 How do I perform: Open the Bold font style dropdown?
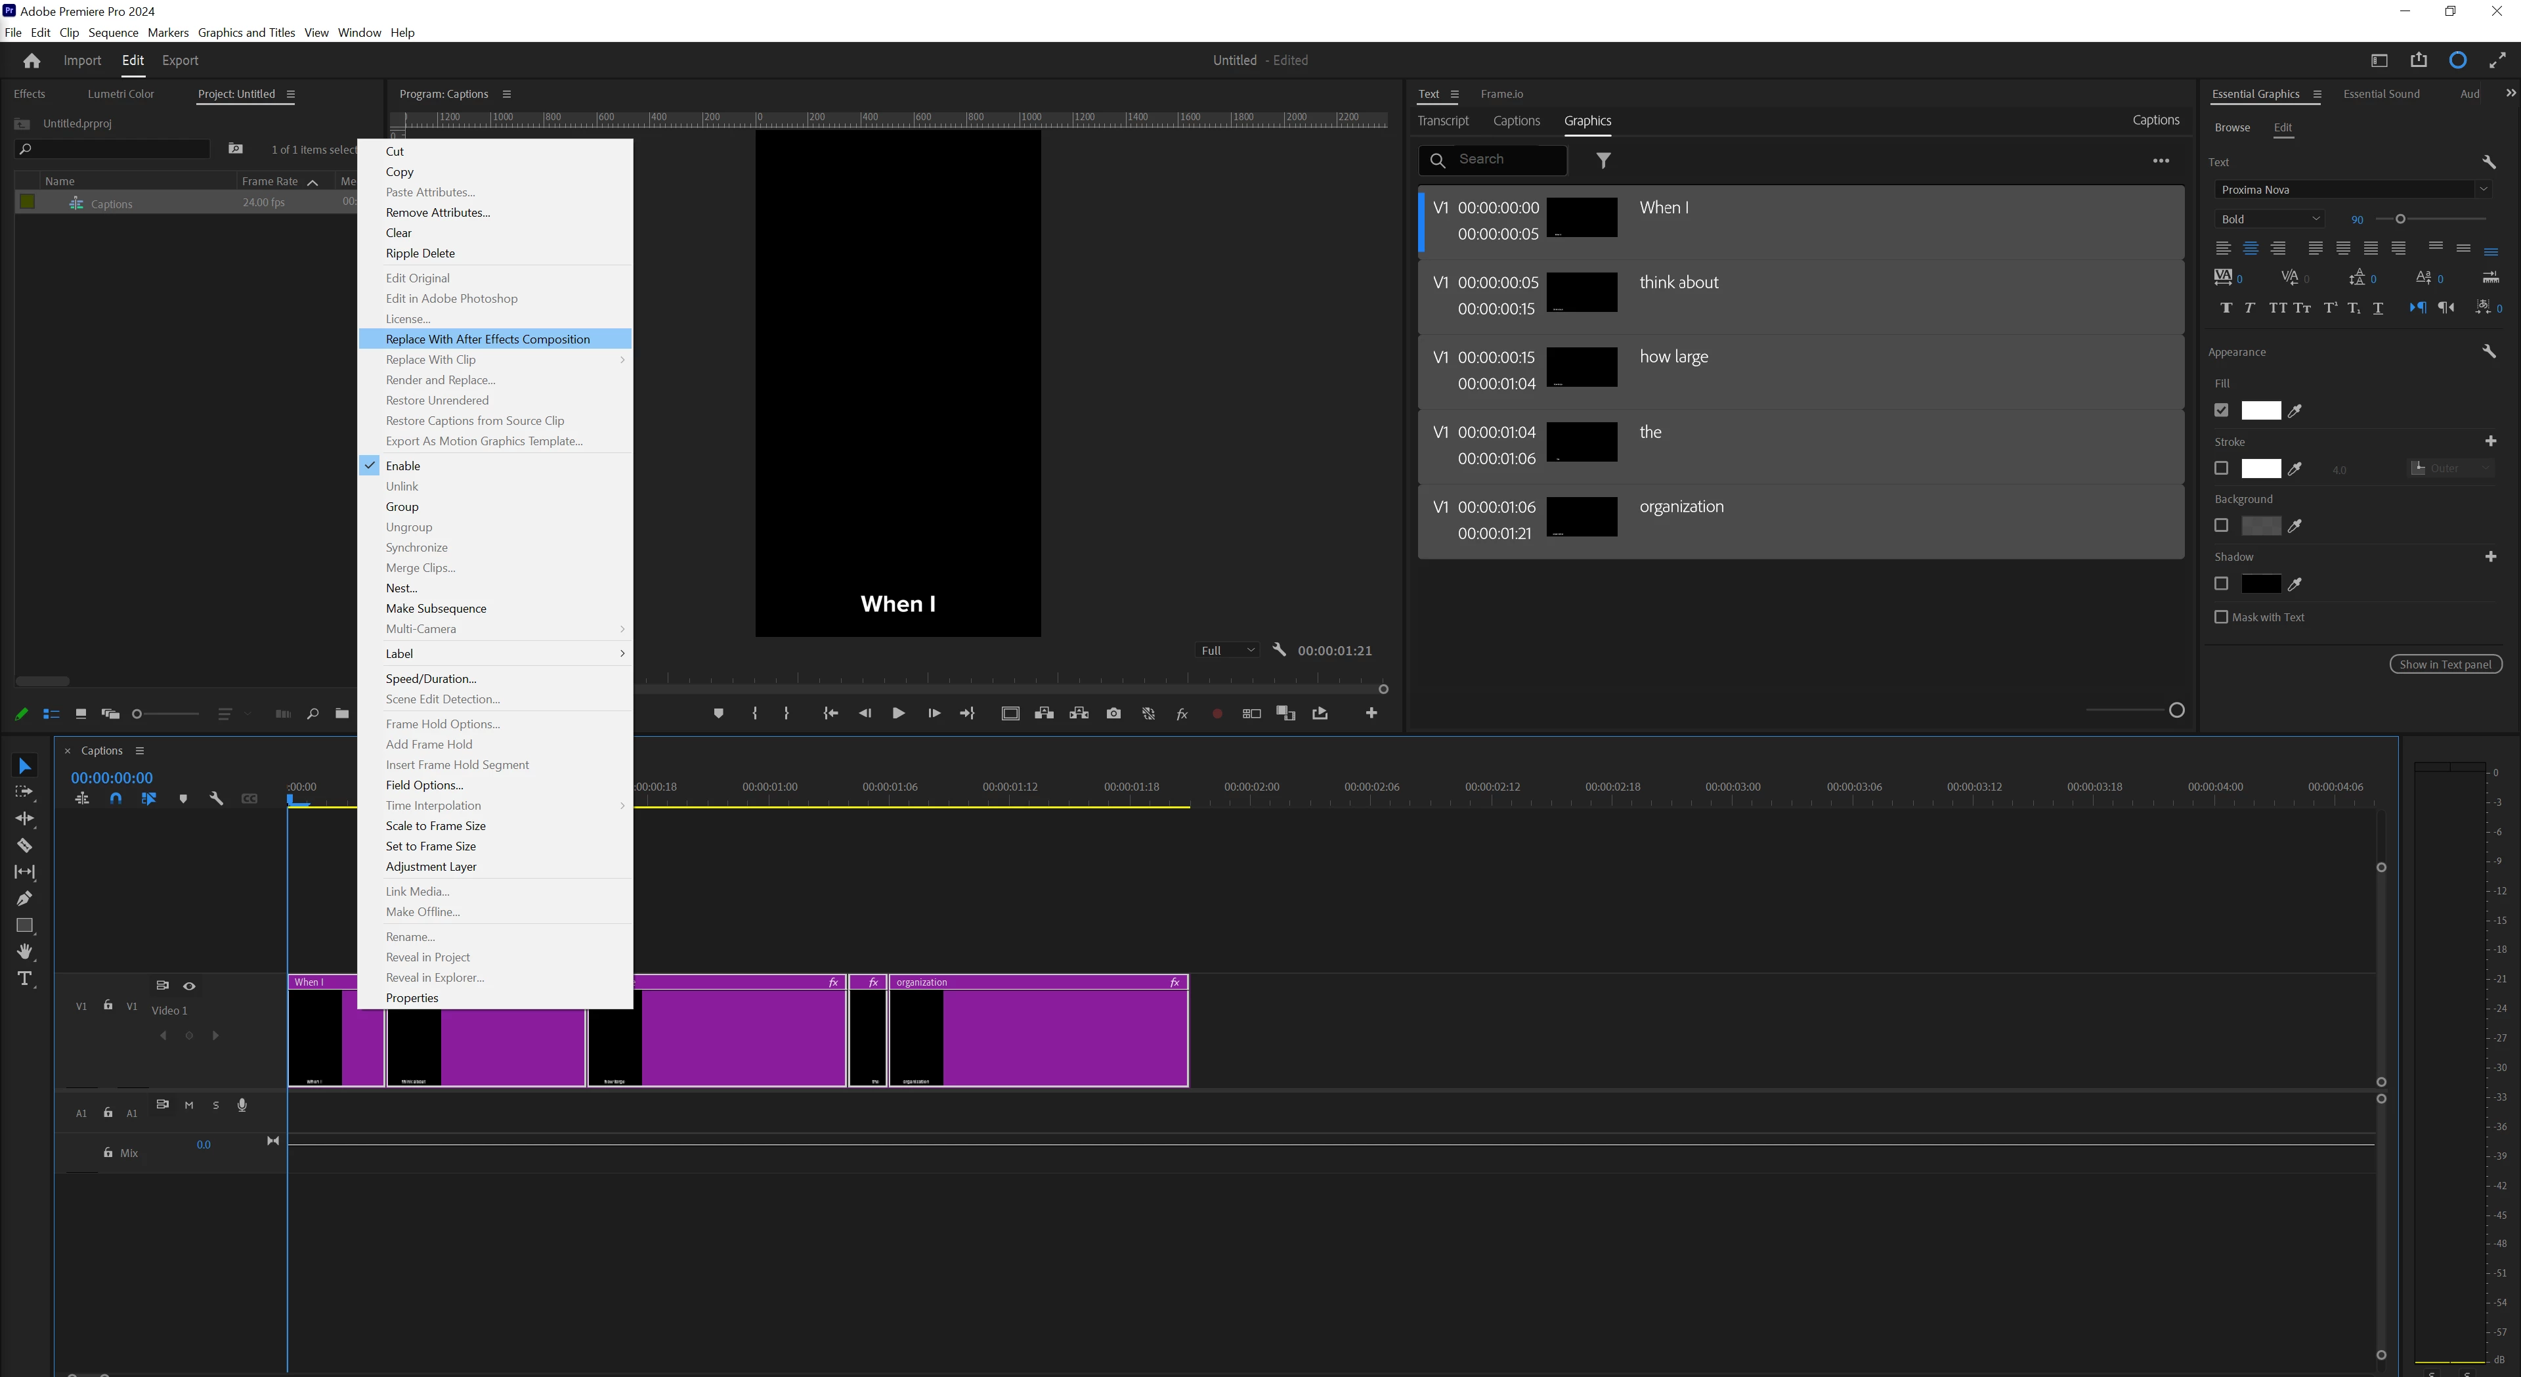click(2270, 219)
